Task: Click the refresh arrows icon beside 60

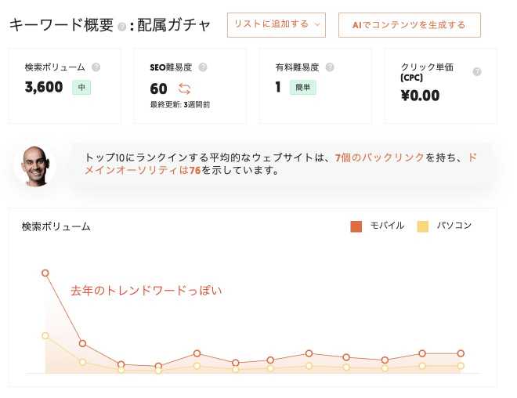Action: click(185, 89)
